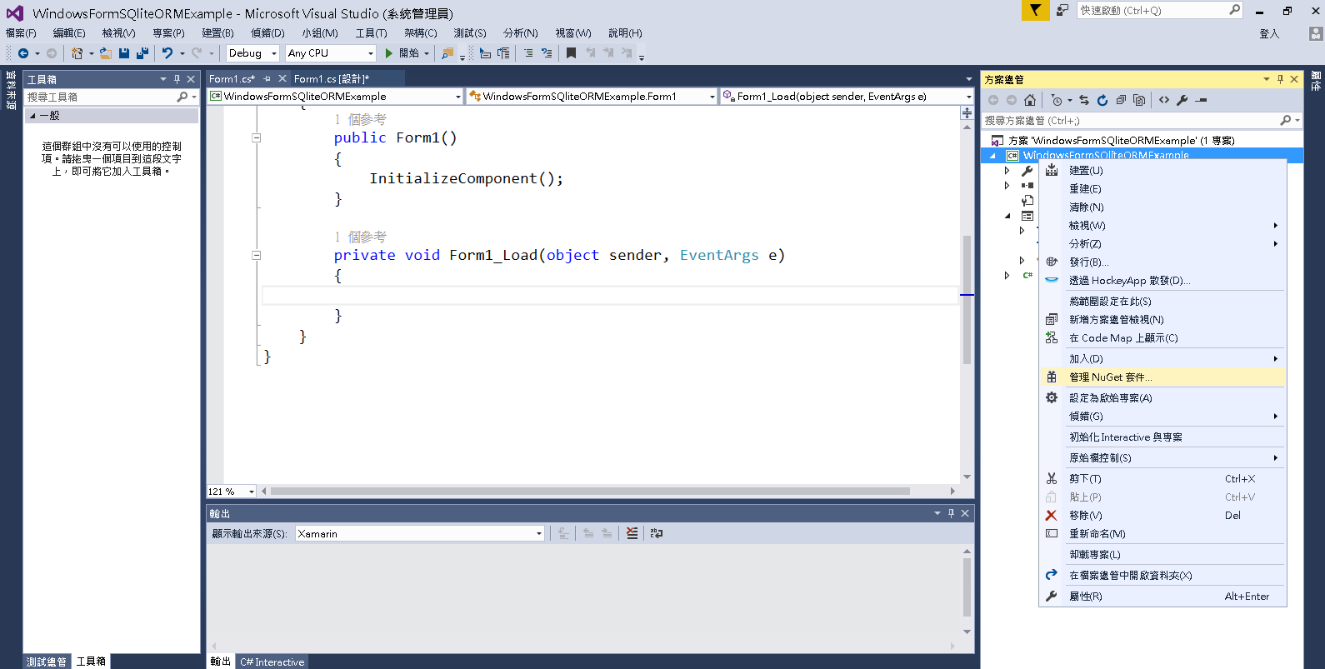Click the 搜尋工具箱 search field

click(x=100, y=97)
